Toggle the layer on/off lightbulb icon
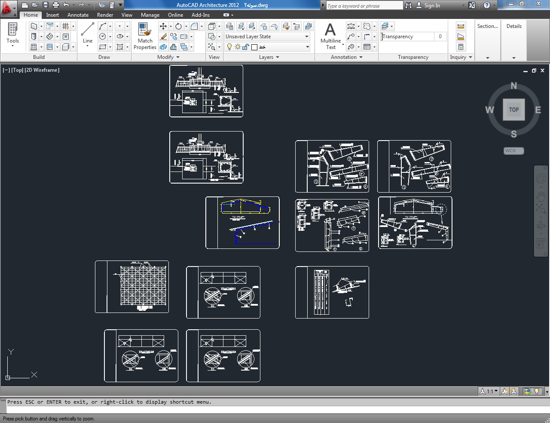This screenshot has width=550, height=423. [x=229, y=47]
